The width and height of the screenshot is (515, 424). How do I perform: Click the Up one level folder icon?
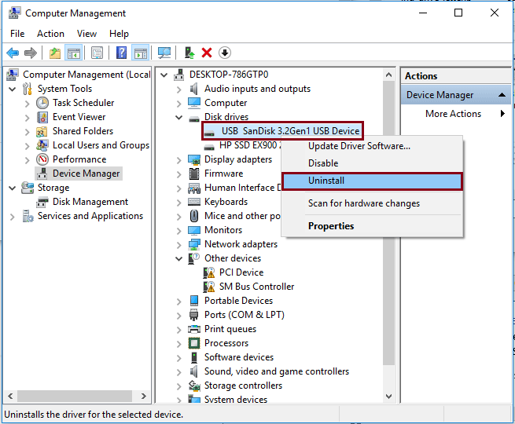55,53
